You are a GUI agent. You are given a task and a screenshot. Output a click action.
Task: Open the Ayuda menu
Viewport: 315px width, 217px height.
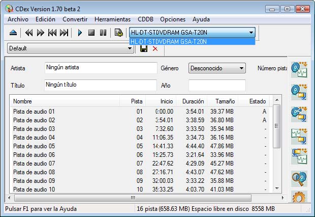[201, 19]
